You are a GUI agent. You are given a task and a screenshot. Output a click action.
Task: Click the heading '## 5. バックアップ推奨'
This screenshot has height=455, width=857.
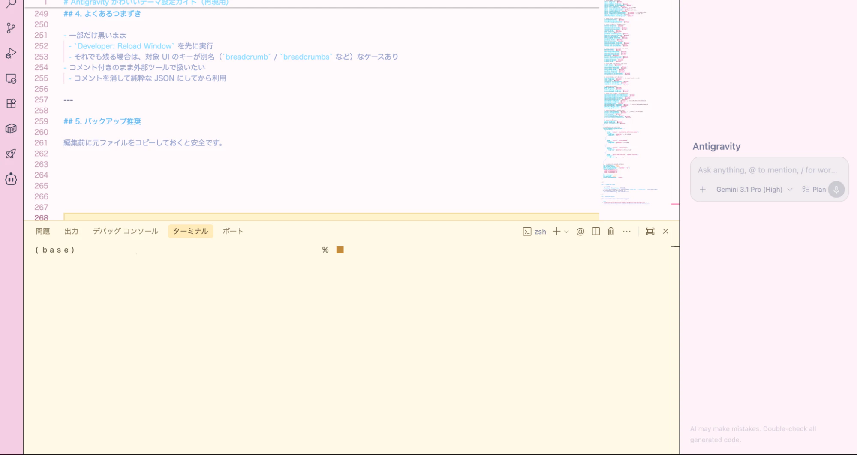coord(102,121)
